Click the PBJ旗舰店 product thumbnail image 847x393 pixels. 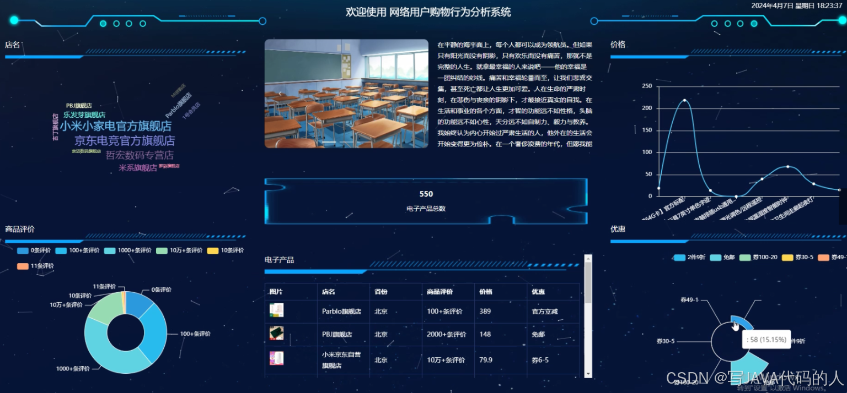(276, 333)
